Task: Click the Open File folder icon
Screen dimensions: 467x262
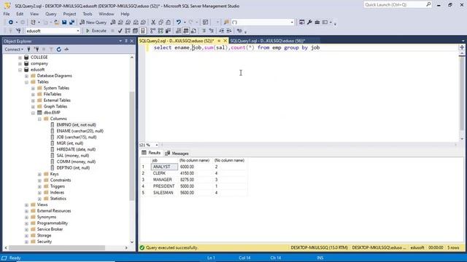Action: click(x=56, y=23)
